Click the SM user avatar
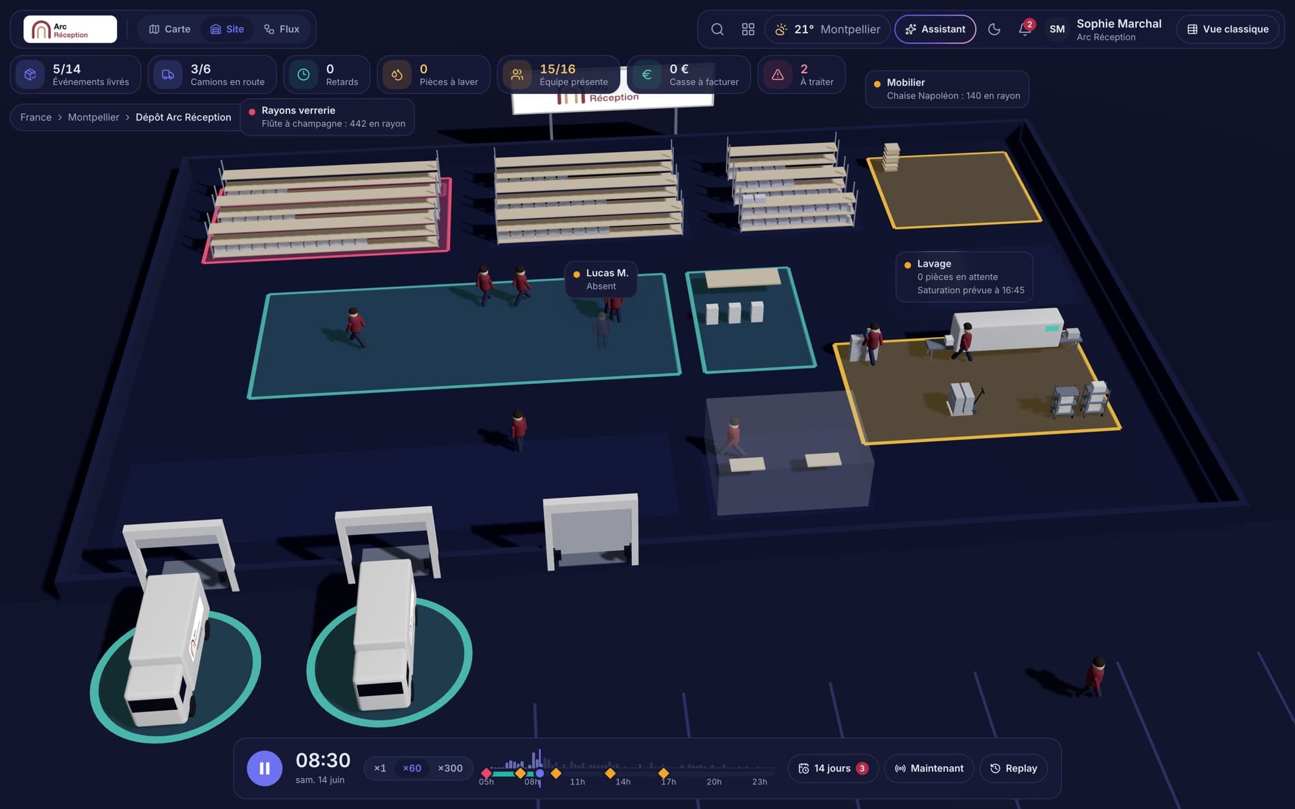Image resolution: width=1295 pixels, height=809 pixels. pyautogui.click(x=1057, y=29)
